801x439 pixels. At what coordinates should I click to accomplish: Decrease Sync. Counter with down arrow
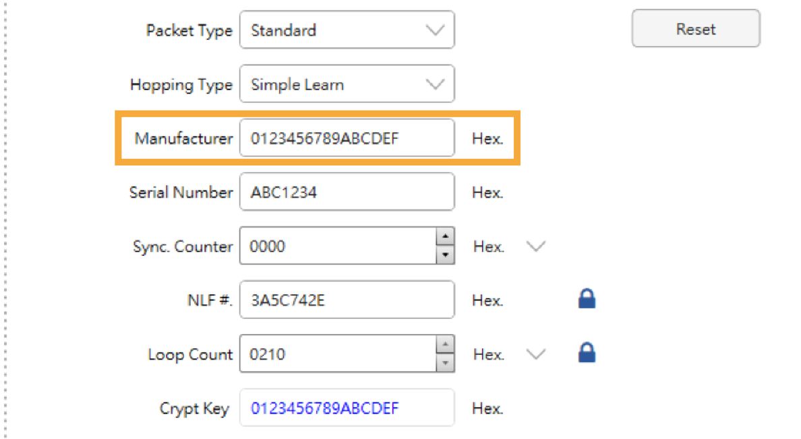[445, 255]
